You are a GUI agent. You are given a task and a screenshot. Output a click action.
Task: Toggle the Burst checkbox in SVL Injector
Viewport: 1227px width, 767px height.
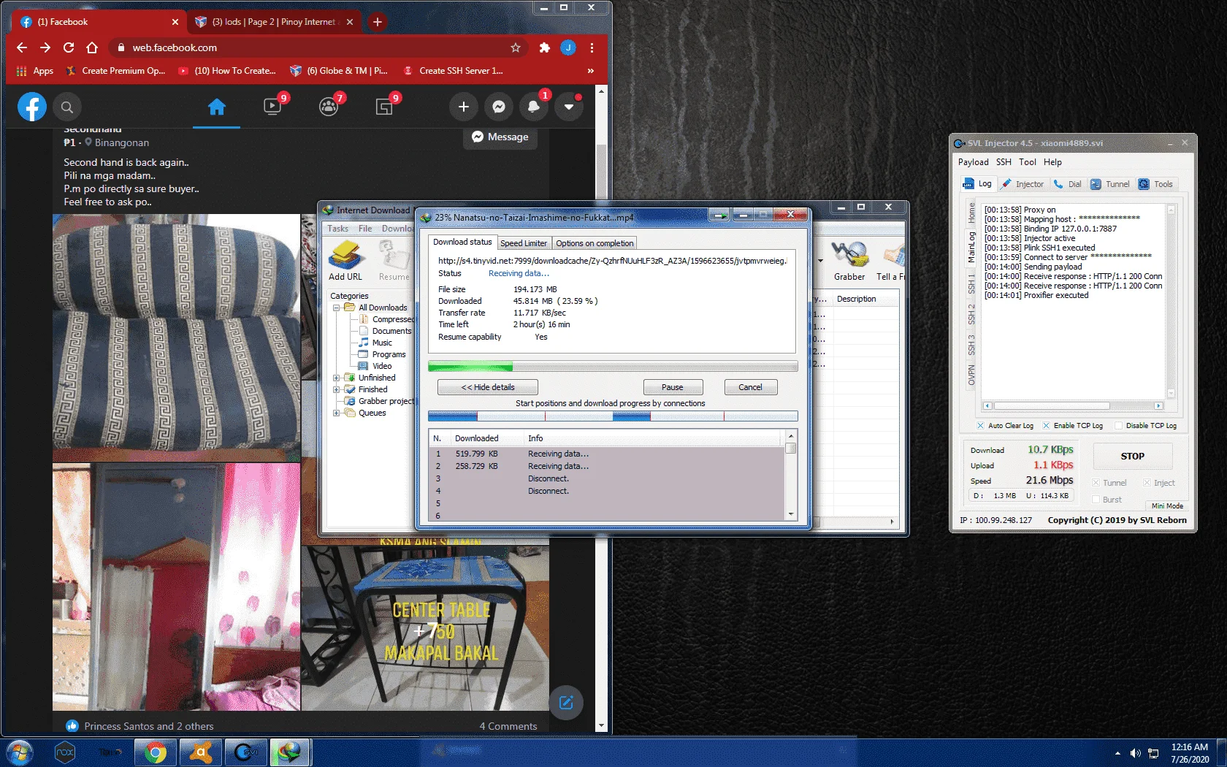pos(1096,500)
